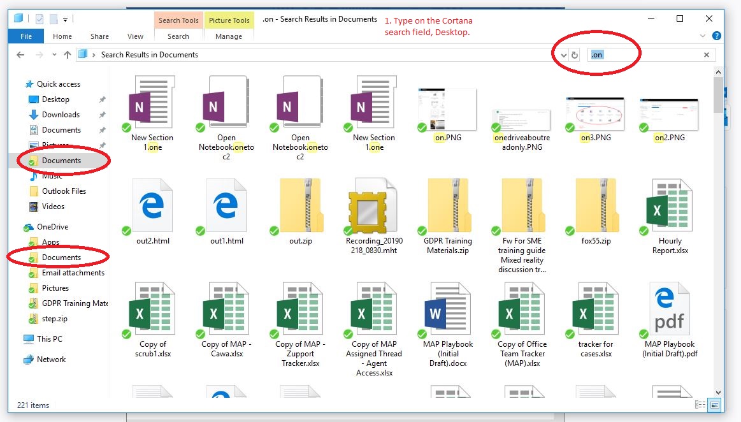Click the vertical scrollbar up arrow

click(x=718, y=72)
